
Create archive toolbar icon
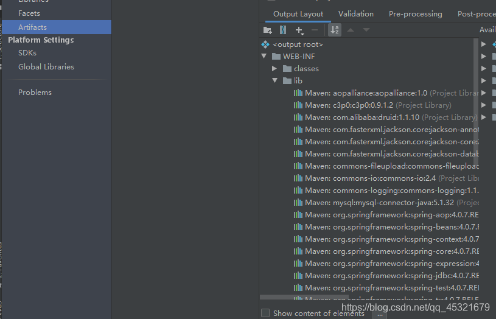coord(283,30)
